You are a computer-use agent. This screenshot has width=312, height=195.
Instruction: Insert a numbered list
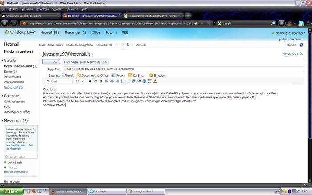click(123, 81)
